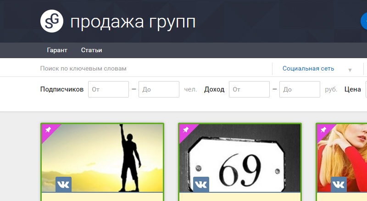This screenshot has height=201, width=367.
Task: Open the продажа групп site title
Action: pos(133,22)
